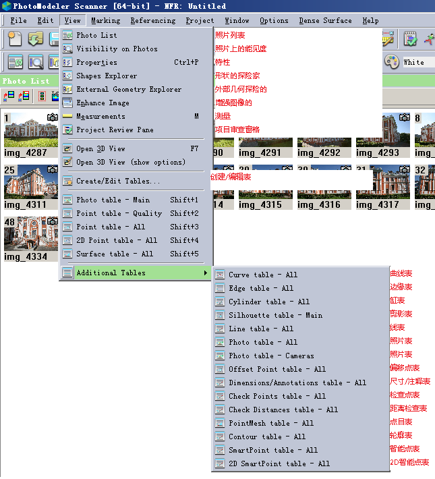Open Photo table - Main
This screenshot has width=435, height=479.
click(136, 200)
